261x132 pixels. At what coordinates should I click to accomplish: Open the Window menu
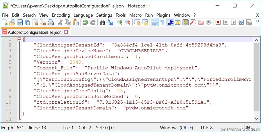point(182,15)
